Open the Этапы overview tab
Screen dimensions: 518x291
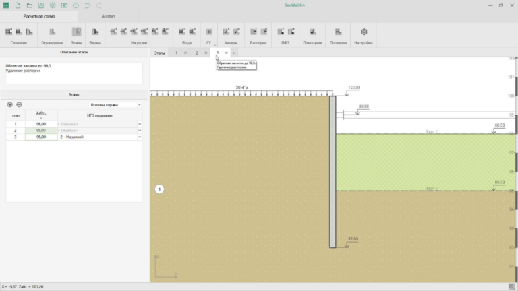click(x=160, y=53)
